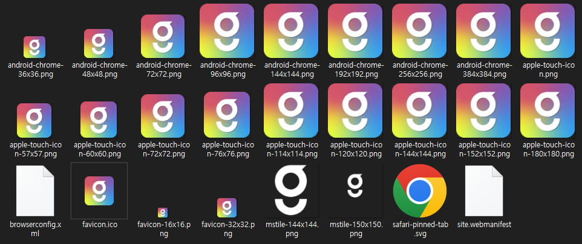Select the android-chrome-144x144.png icon
The height and width of the screenshot is (244, 582).
click(291, 31)
